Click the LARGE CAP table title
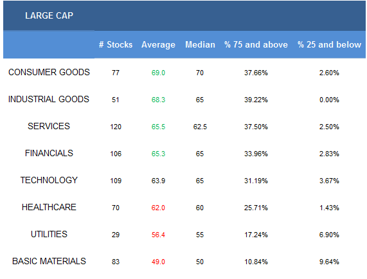367x279 pixels. click(49, 15)
